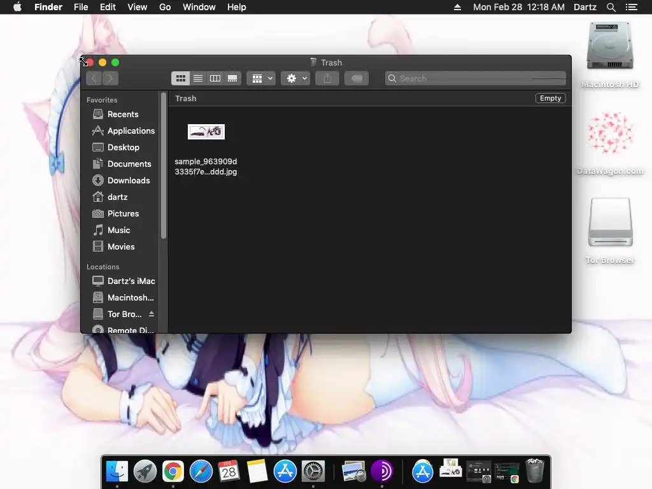Go forward with the right arrow button
The height and width of the screenshot is (489, 652).
[110, 78]
